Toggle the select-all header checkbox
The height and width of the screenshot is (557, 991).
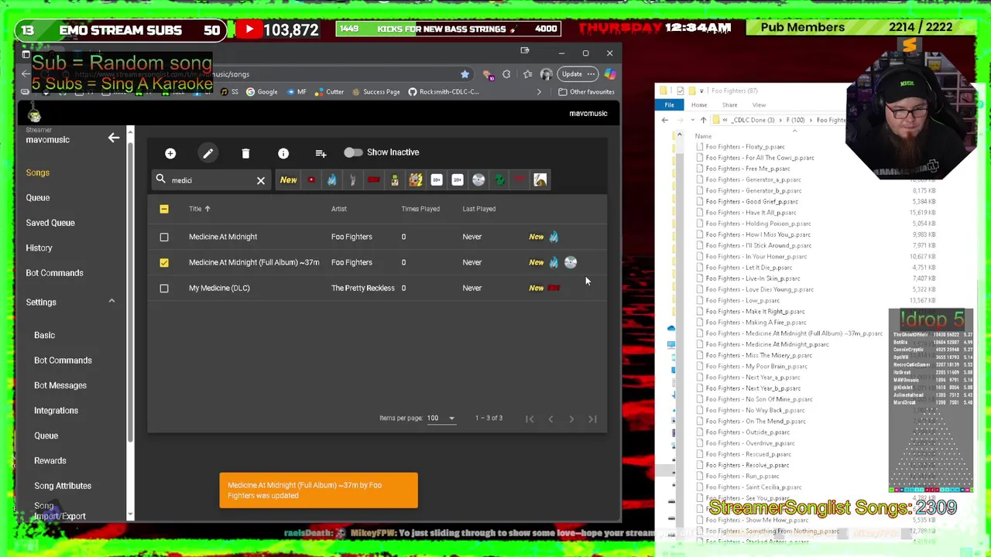point(164,209)
